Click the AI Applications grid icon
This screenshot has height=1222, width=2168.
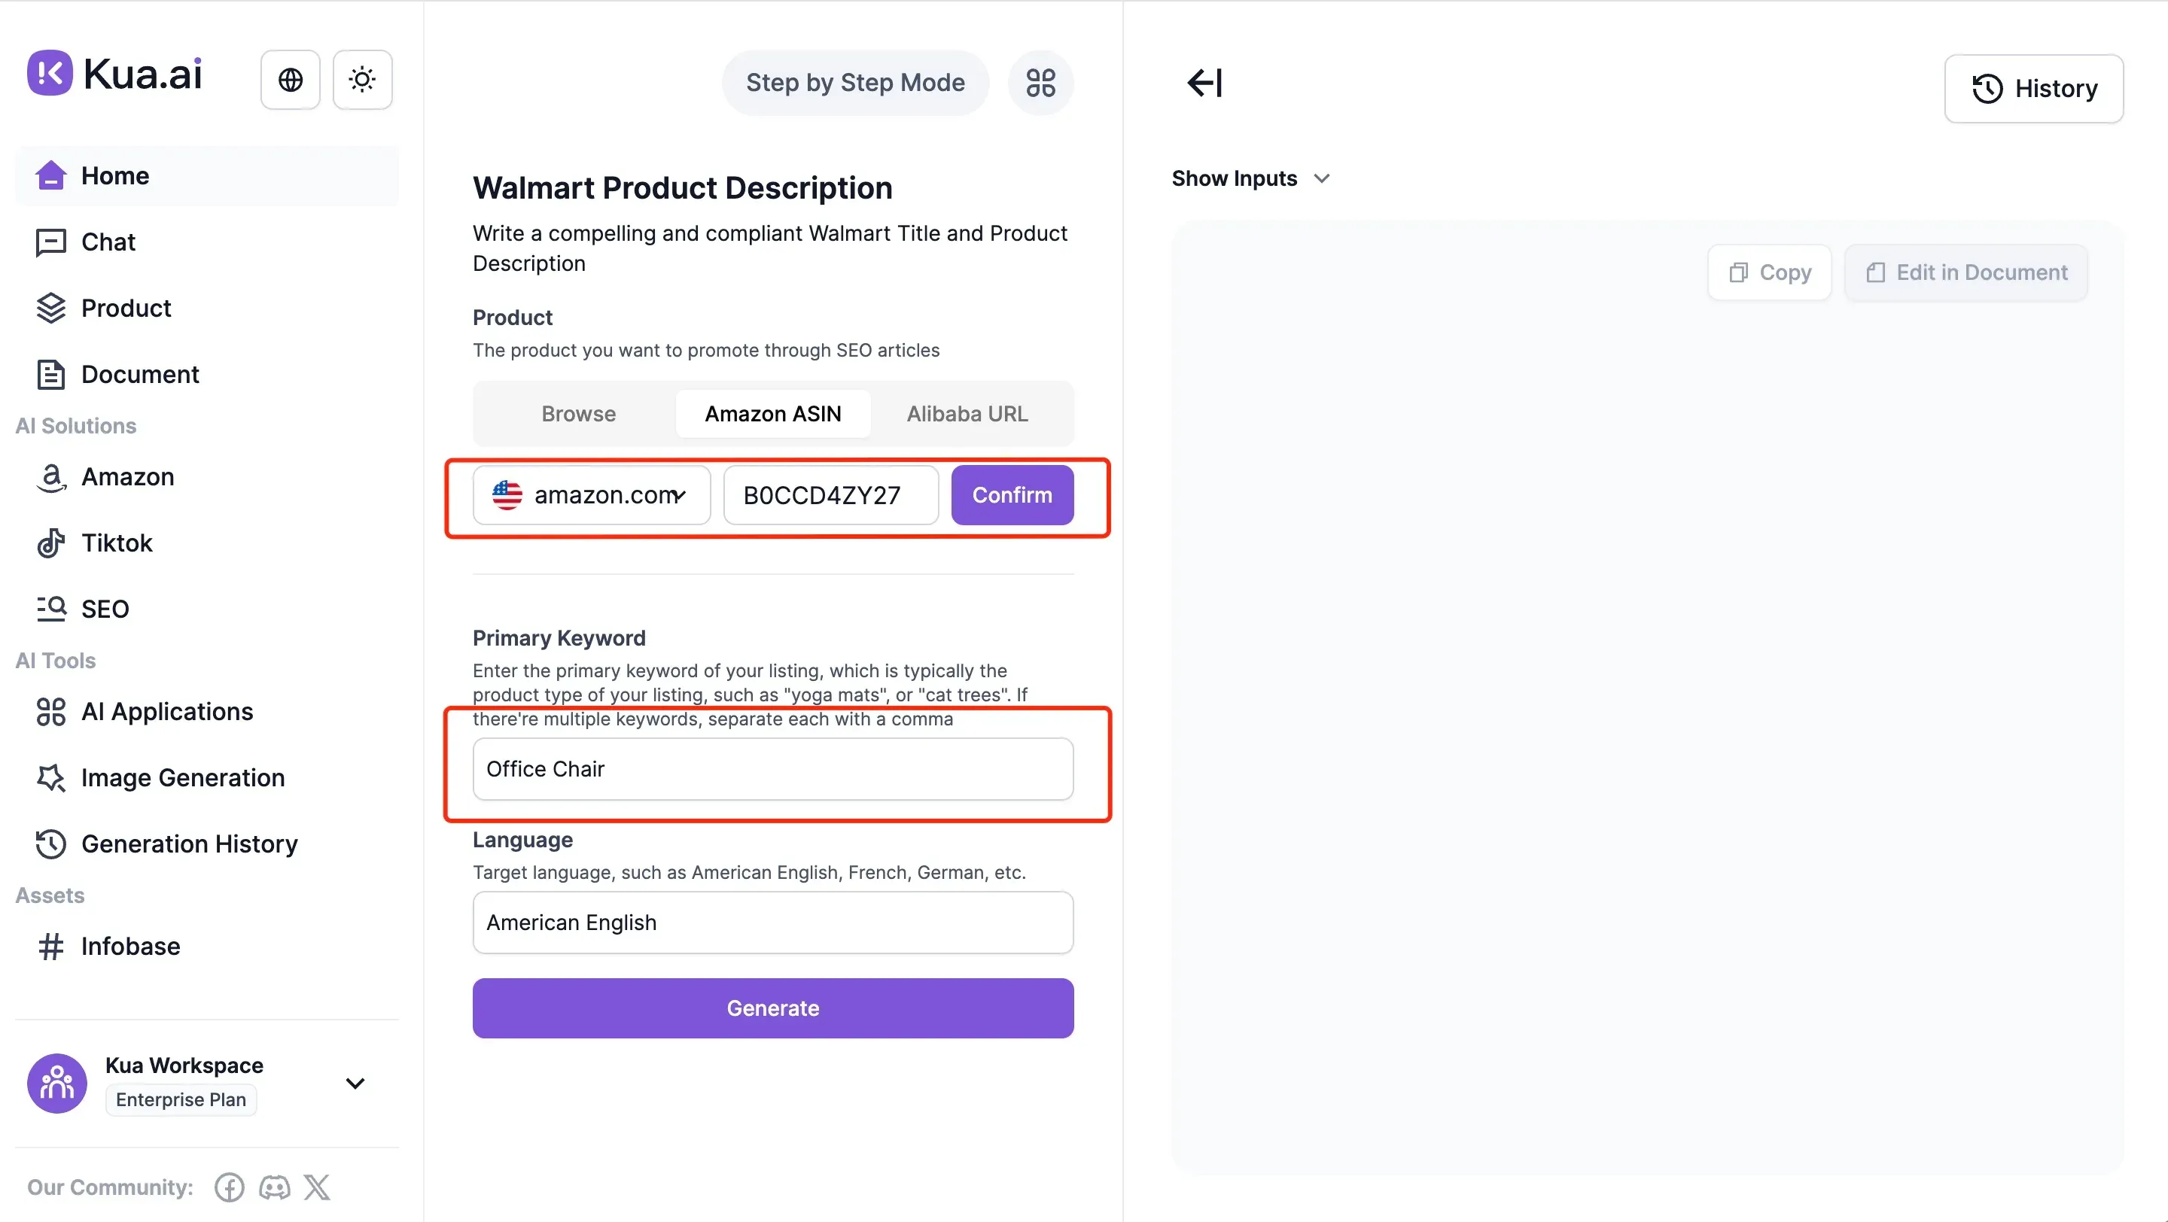pyautogui.click(x=50, y=712)
